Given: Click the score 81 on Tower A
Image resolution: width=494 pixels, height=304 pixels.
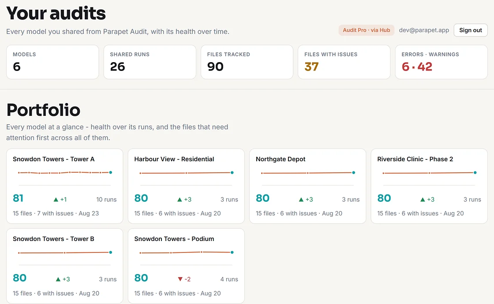Looking at the screenshot, I should click(x=18, y=198).
